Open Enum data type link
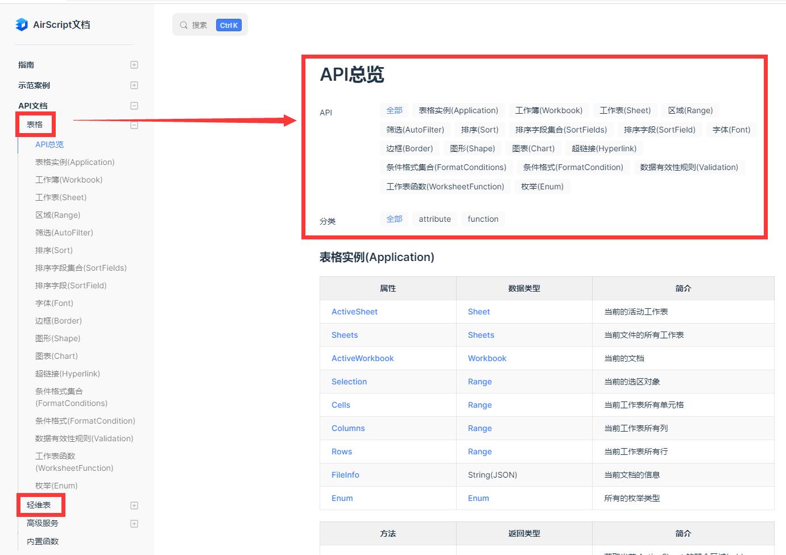 (478, 498)
